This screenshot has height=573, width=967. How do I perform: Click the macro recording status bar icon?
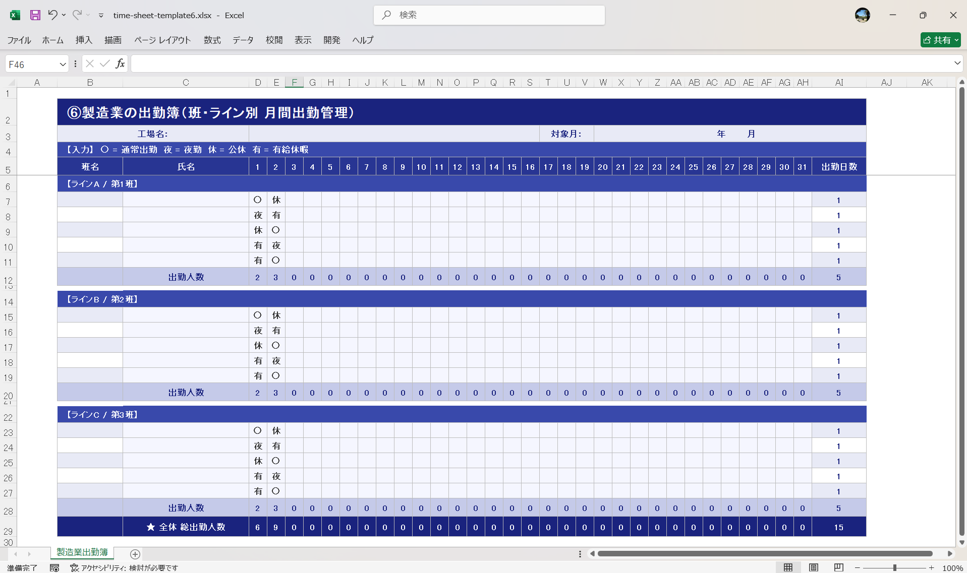pos(54,568)
